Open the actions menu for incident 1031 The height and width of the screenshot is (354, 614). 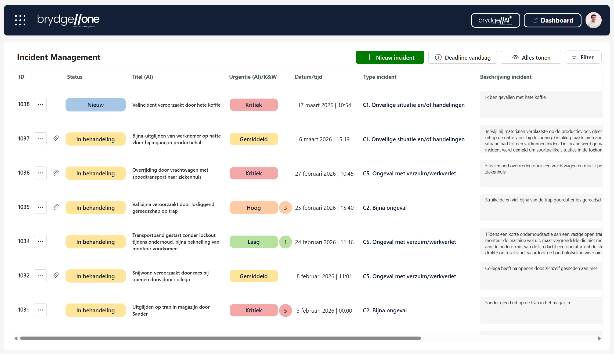pyautogui.click(x=40, y=310)
